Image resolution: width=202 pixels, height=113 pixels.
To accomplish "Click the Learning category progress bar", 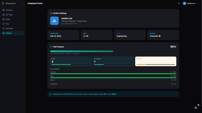I will coord(113,74).
